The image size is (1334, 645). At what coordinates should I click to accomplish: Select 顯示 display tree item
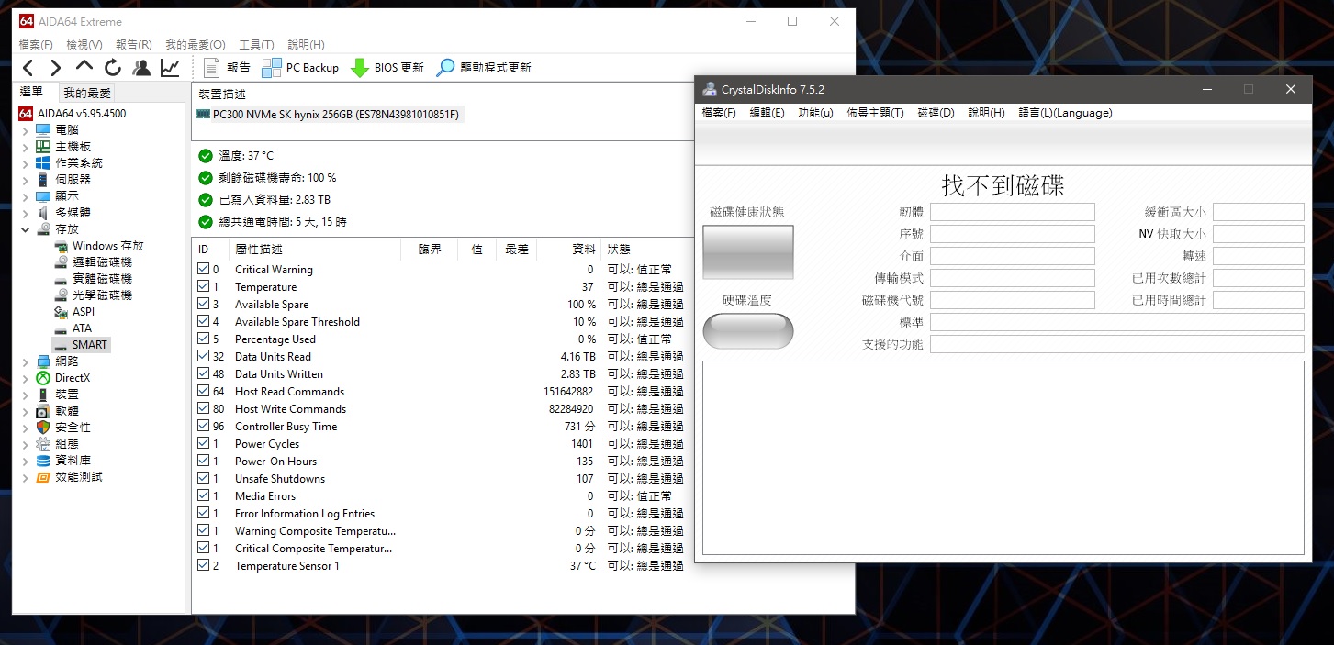[x=57, y=196]
